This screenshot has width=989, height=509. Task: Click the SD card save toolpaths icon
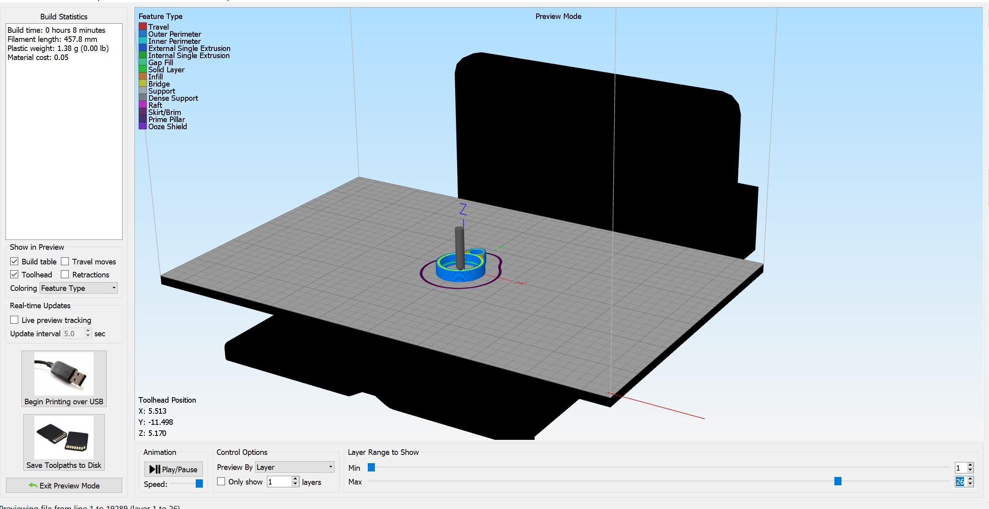pyautogui.click(x=64, y=437)
